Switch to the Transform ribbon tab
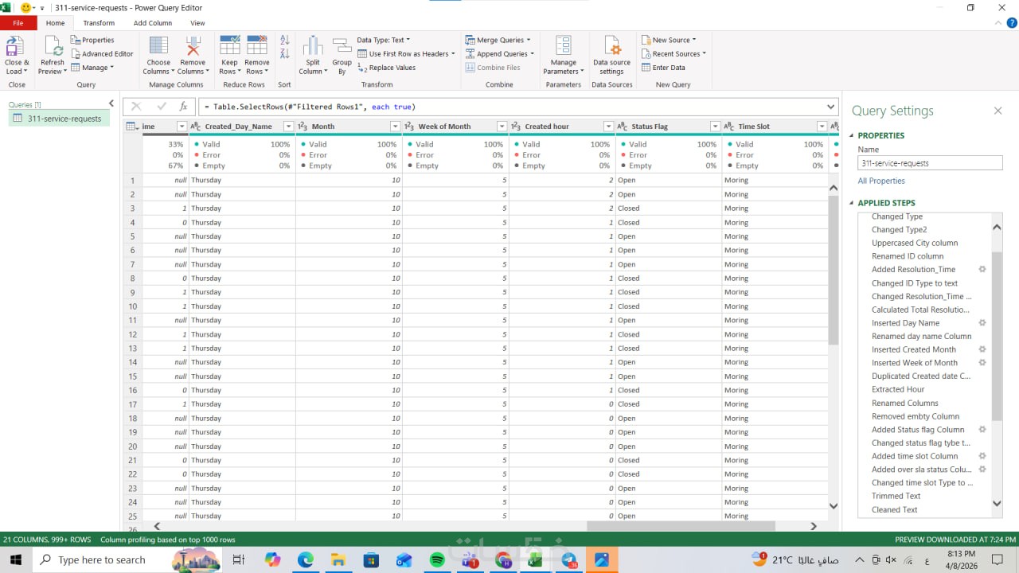Viewport: 1019px width, 573px height. pyautogui.click(x=99, y=23)
